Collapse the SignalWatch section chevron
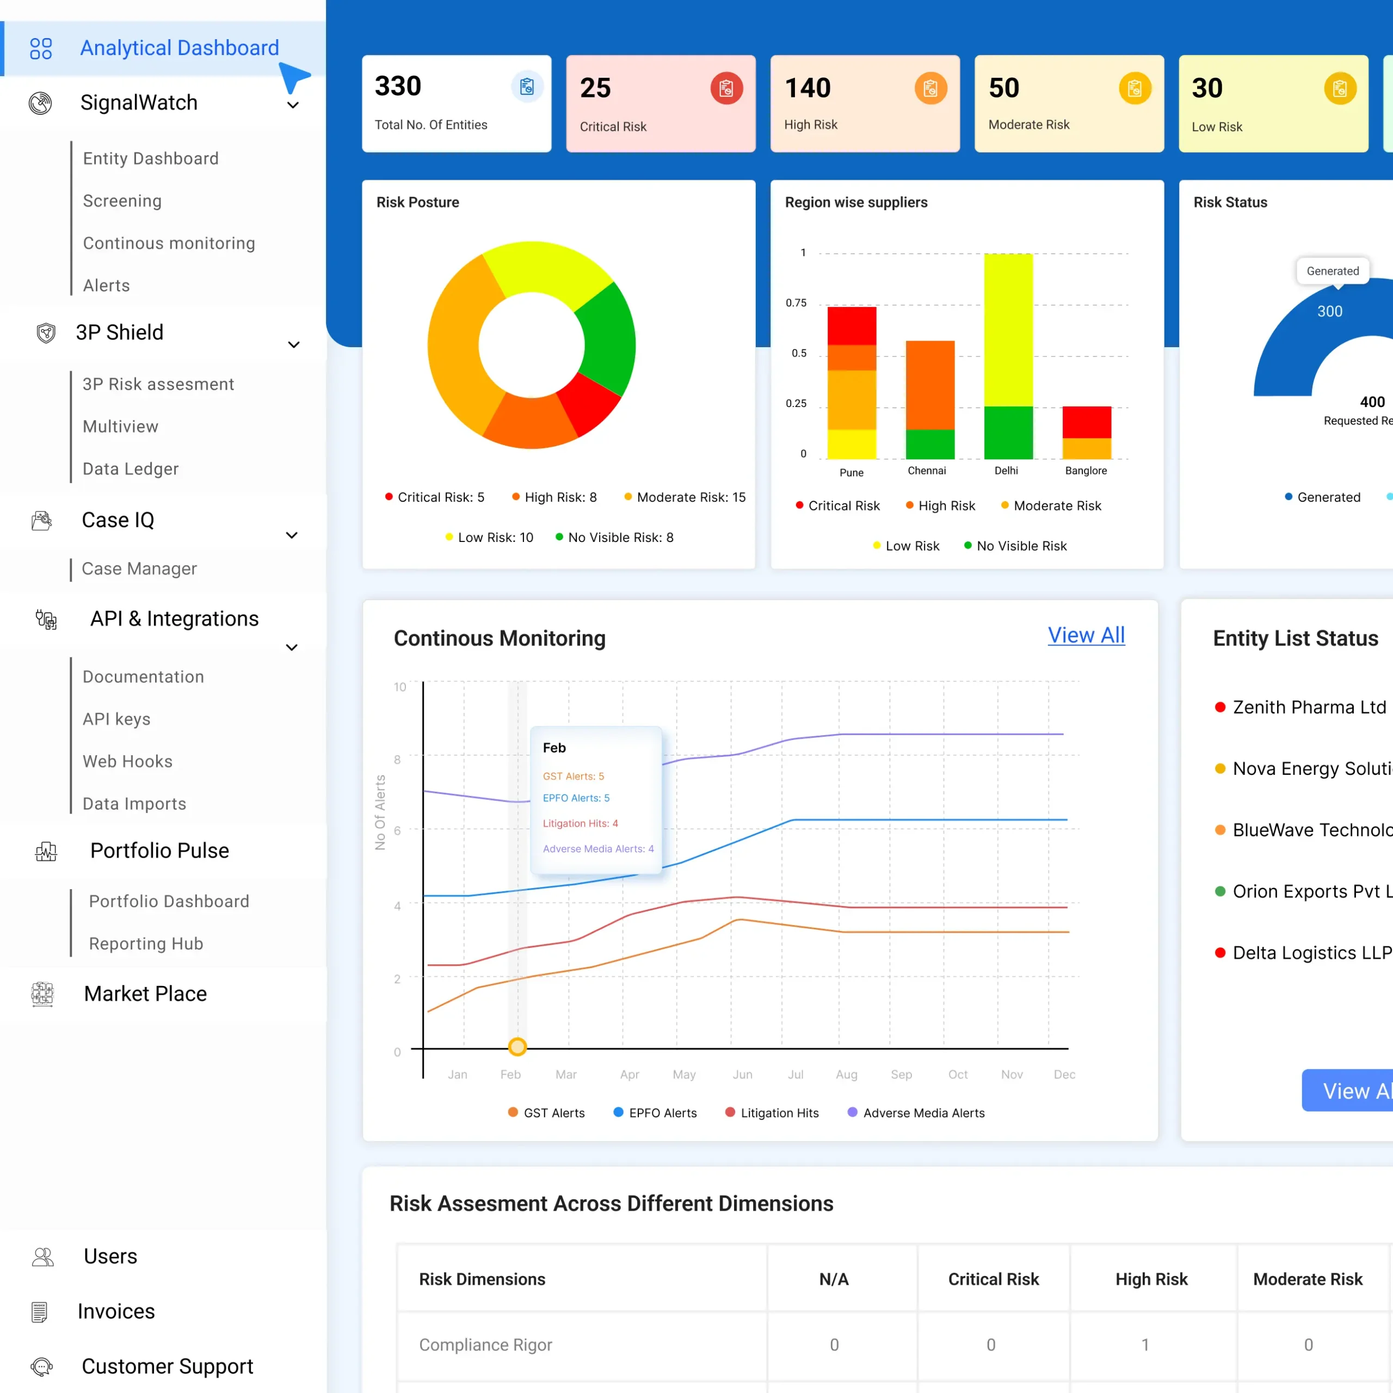 (293, 105)
